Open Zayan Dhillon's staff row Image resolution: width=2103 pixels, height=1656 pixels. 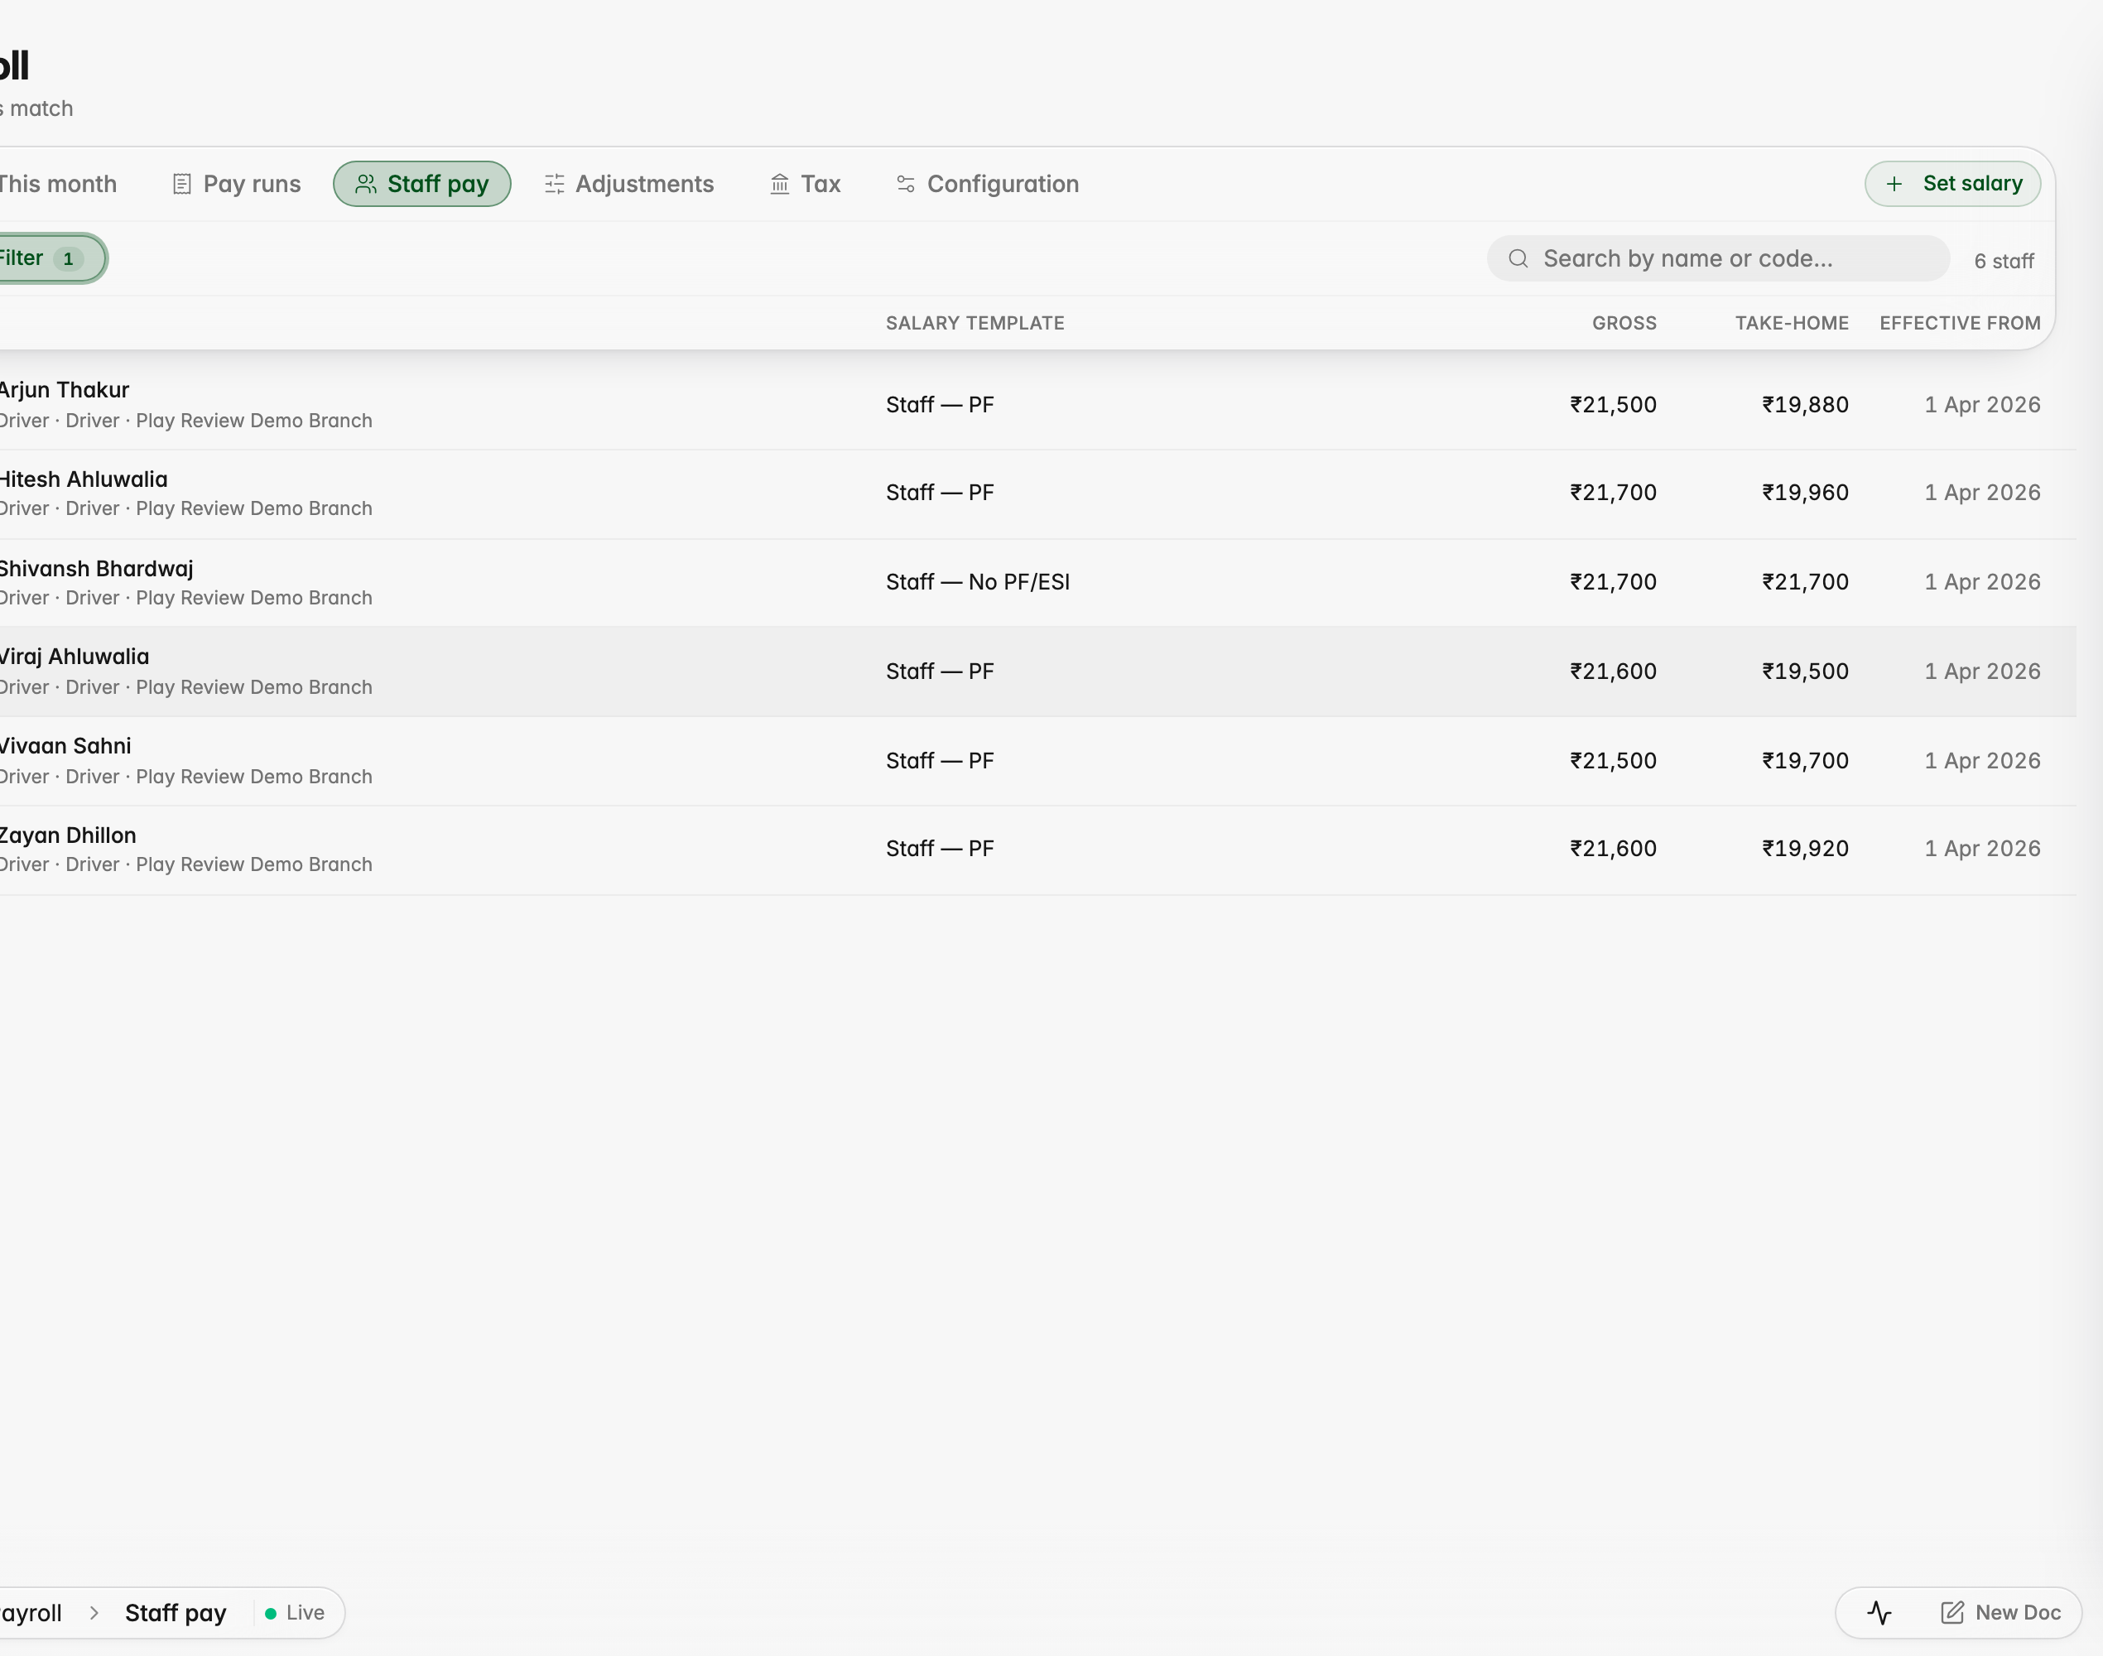click(1037, 850)
